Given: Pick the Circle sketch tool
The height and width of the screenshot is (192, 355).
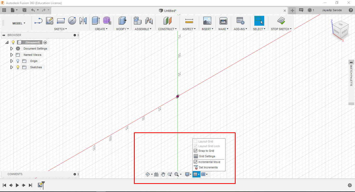Looking at the screenshot, I should (72, 21).
